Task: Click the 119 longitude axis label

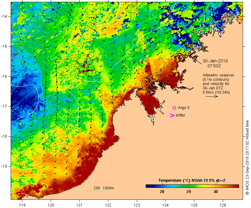Action: pyautogui.click(x=22, y=205)
